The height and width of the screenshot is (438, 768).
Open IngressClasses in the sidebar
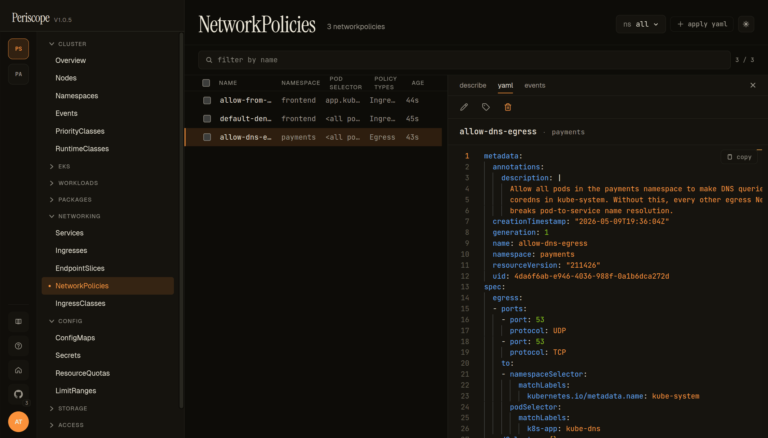pos(108,303)
